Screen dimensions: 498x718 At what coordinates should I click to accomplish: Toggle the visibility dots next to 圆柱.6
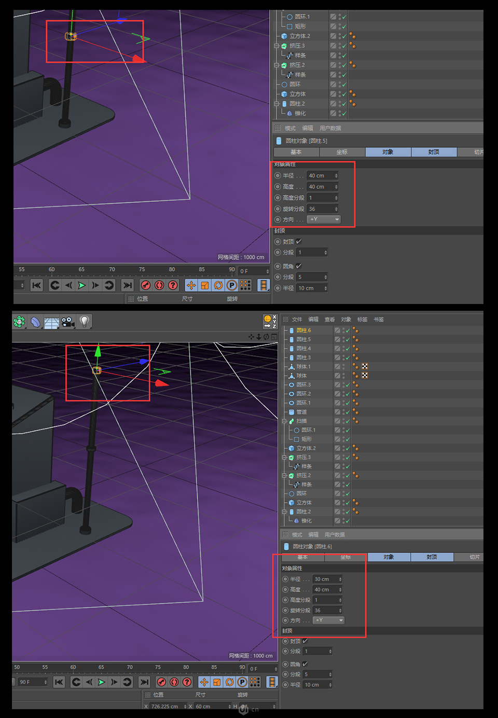click(343, 330)
